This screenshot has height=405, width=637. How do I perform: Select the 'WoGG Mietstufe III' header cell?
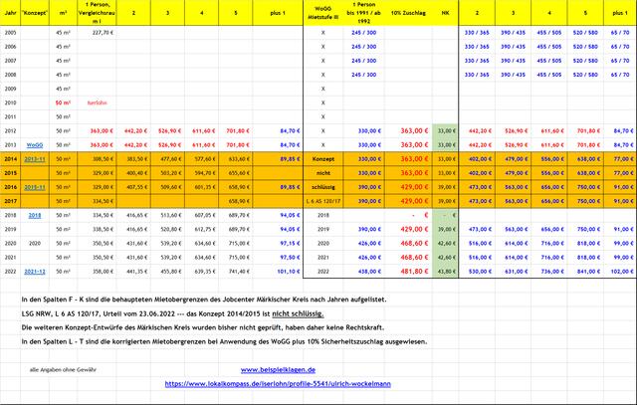click(x=322, y=13)
